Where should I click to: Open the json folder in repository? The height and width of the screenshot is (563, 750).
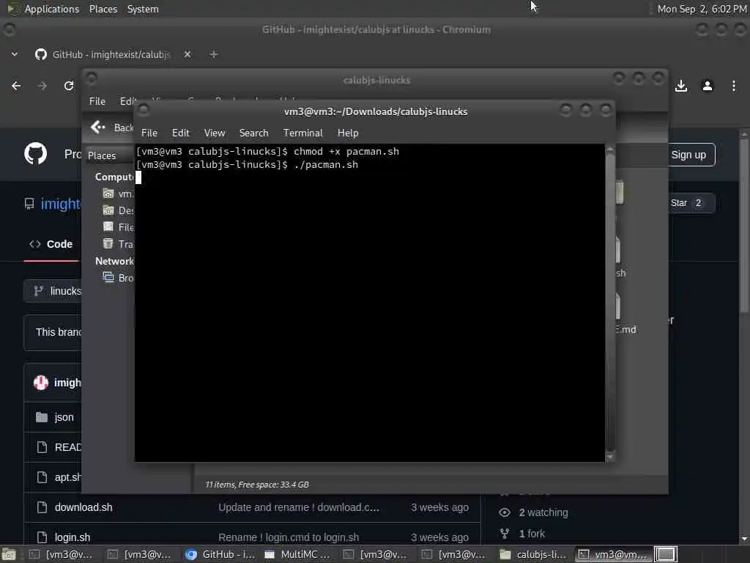coord(64,417)
